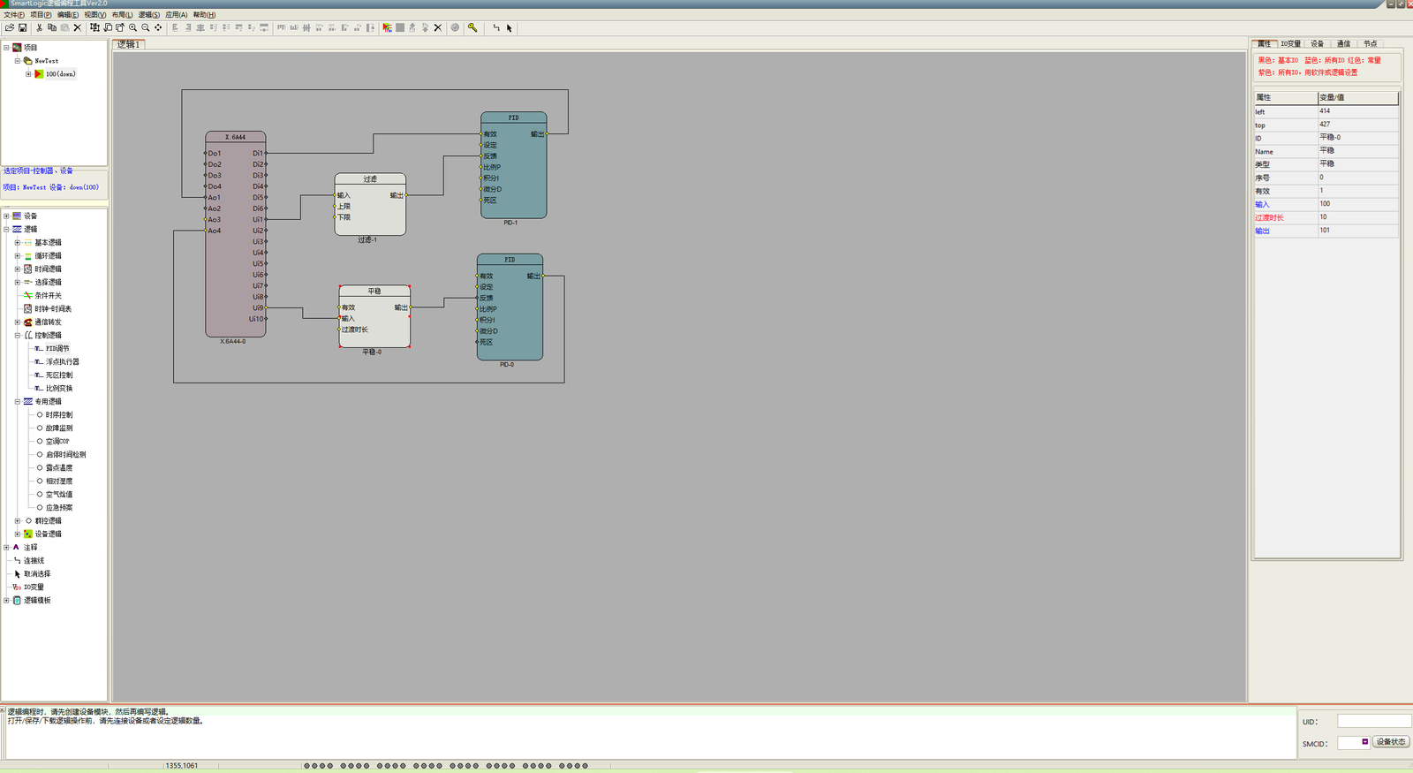Open the 布局(L) menu
Viewport: 1413px width, 773px height.
tap(122, 14)
